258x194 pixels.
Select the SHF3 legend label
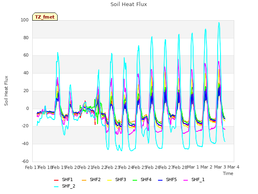pyautogui.click(x=121, y=179)
